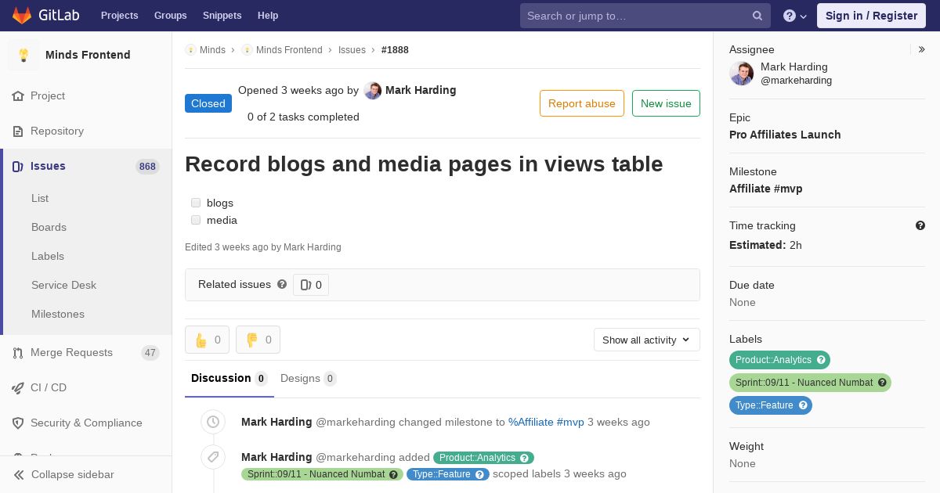Open the Show all activity dropdown

646,340
